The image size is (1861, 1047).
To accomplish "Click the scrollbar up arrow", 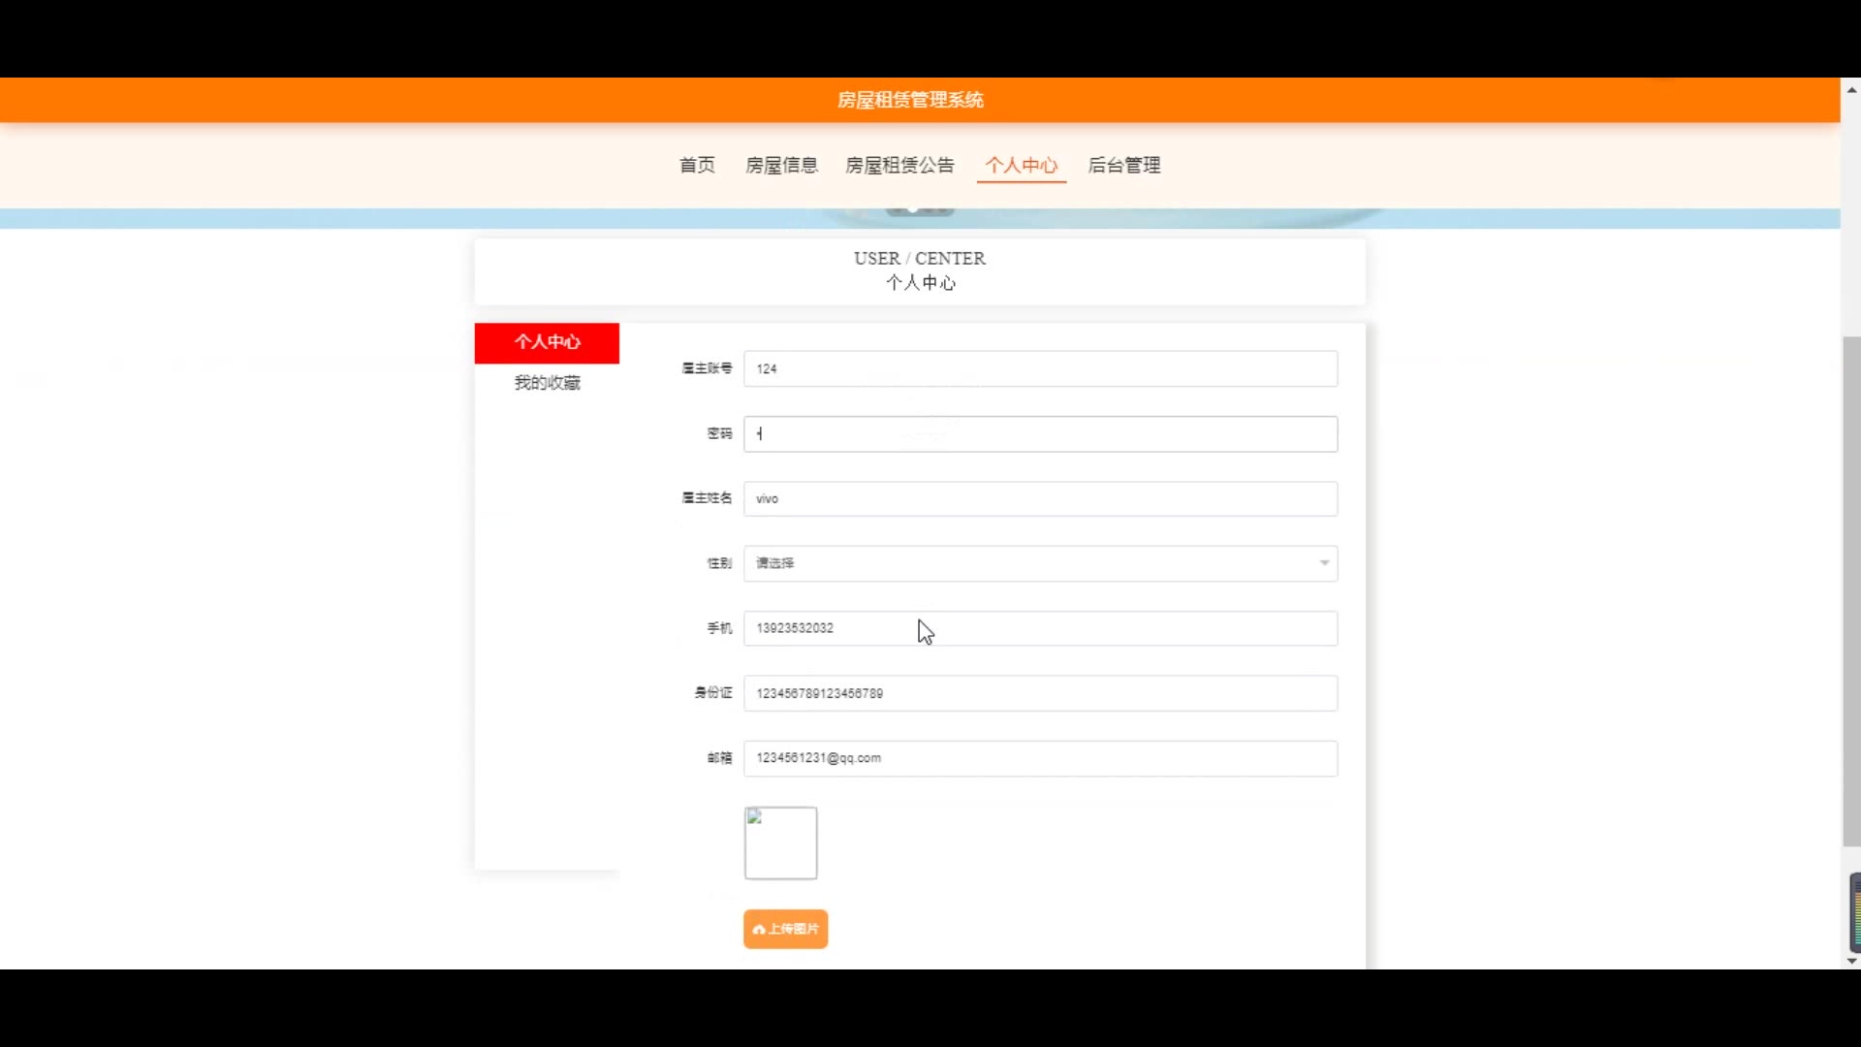I will pos(1850,89).
